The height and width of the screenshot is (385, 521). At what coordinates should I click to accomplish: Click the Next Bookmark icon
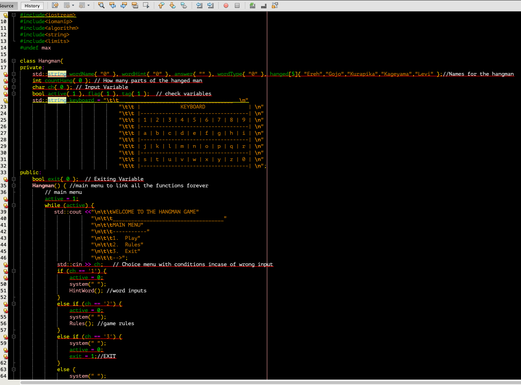(172, 5)
